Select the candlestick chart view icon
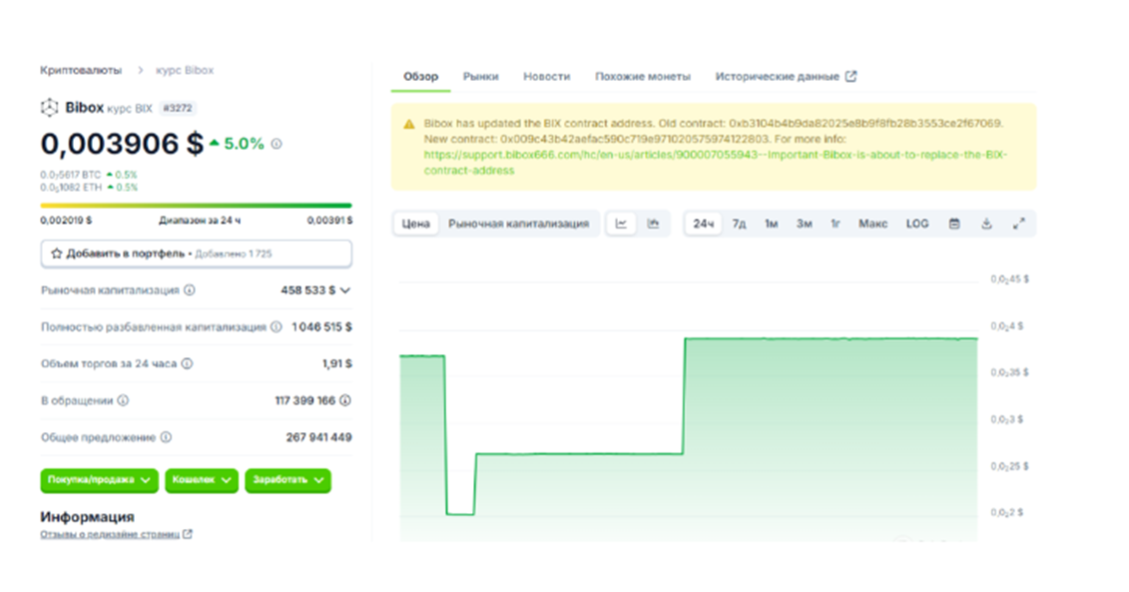The image size is (1129, 592). coord(653,224)
